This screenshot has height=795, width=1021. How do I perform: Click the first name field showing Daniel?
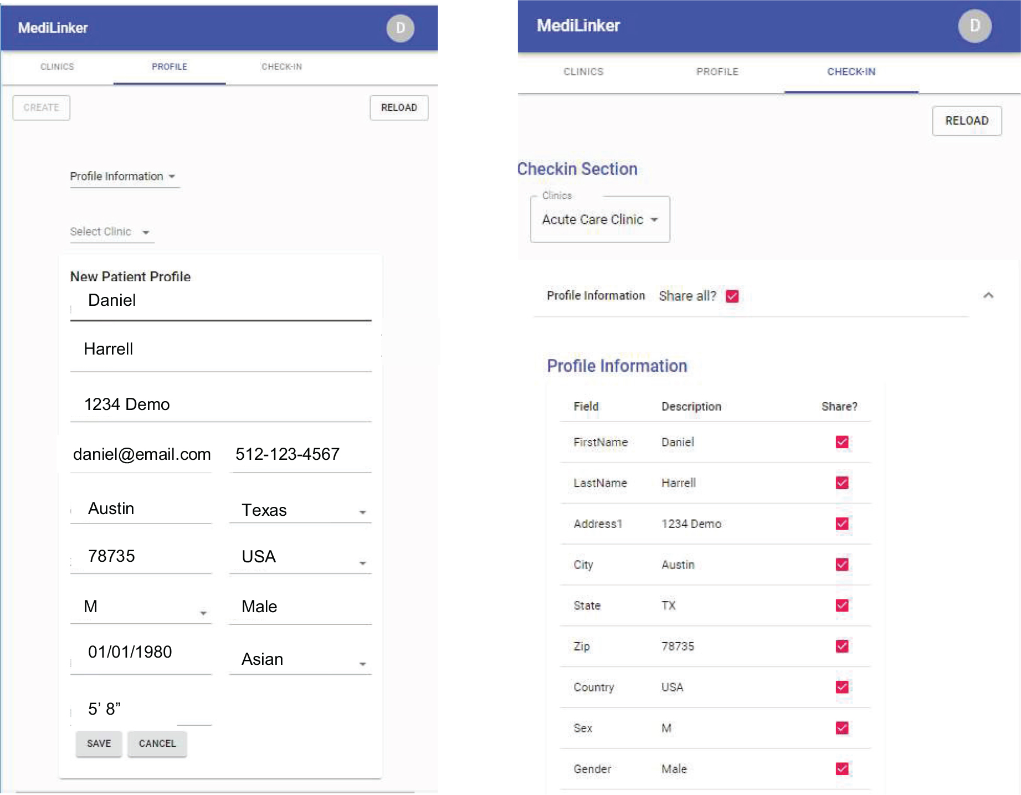coord(220,301)
